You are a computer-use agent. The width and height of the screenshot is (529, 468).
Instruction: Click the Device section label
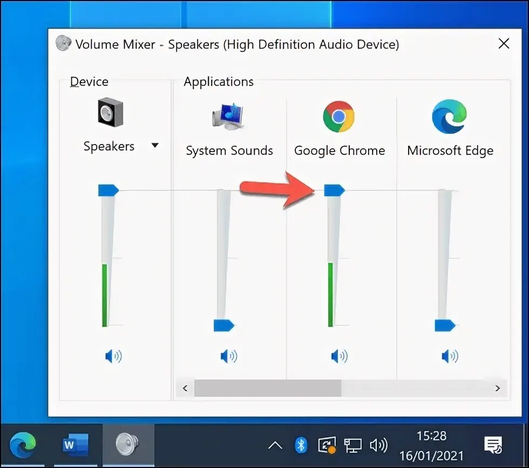coord(89,82)
